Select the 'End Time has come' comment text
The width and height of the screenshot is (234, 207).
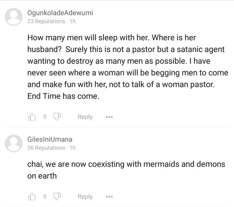(x=63, y=96)
